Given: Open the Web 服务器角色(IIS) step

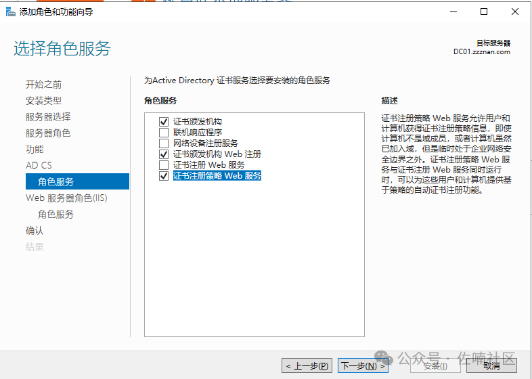Looking at the screenshot, I should (66, 198).
